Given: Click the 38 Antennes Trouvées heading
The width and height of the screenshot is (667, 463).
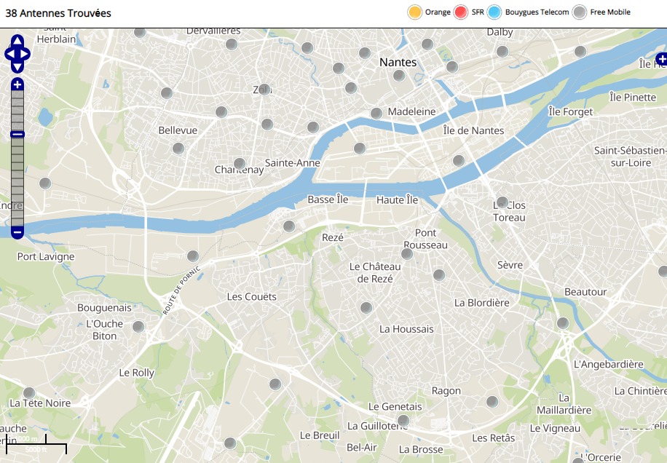Looking at the screenshot, I should point(58,13).
